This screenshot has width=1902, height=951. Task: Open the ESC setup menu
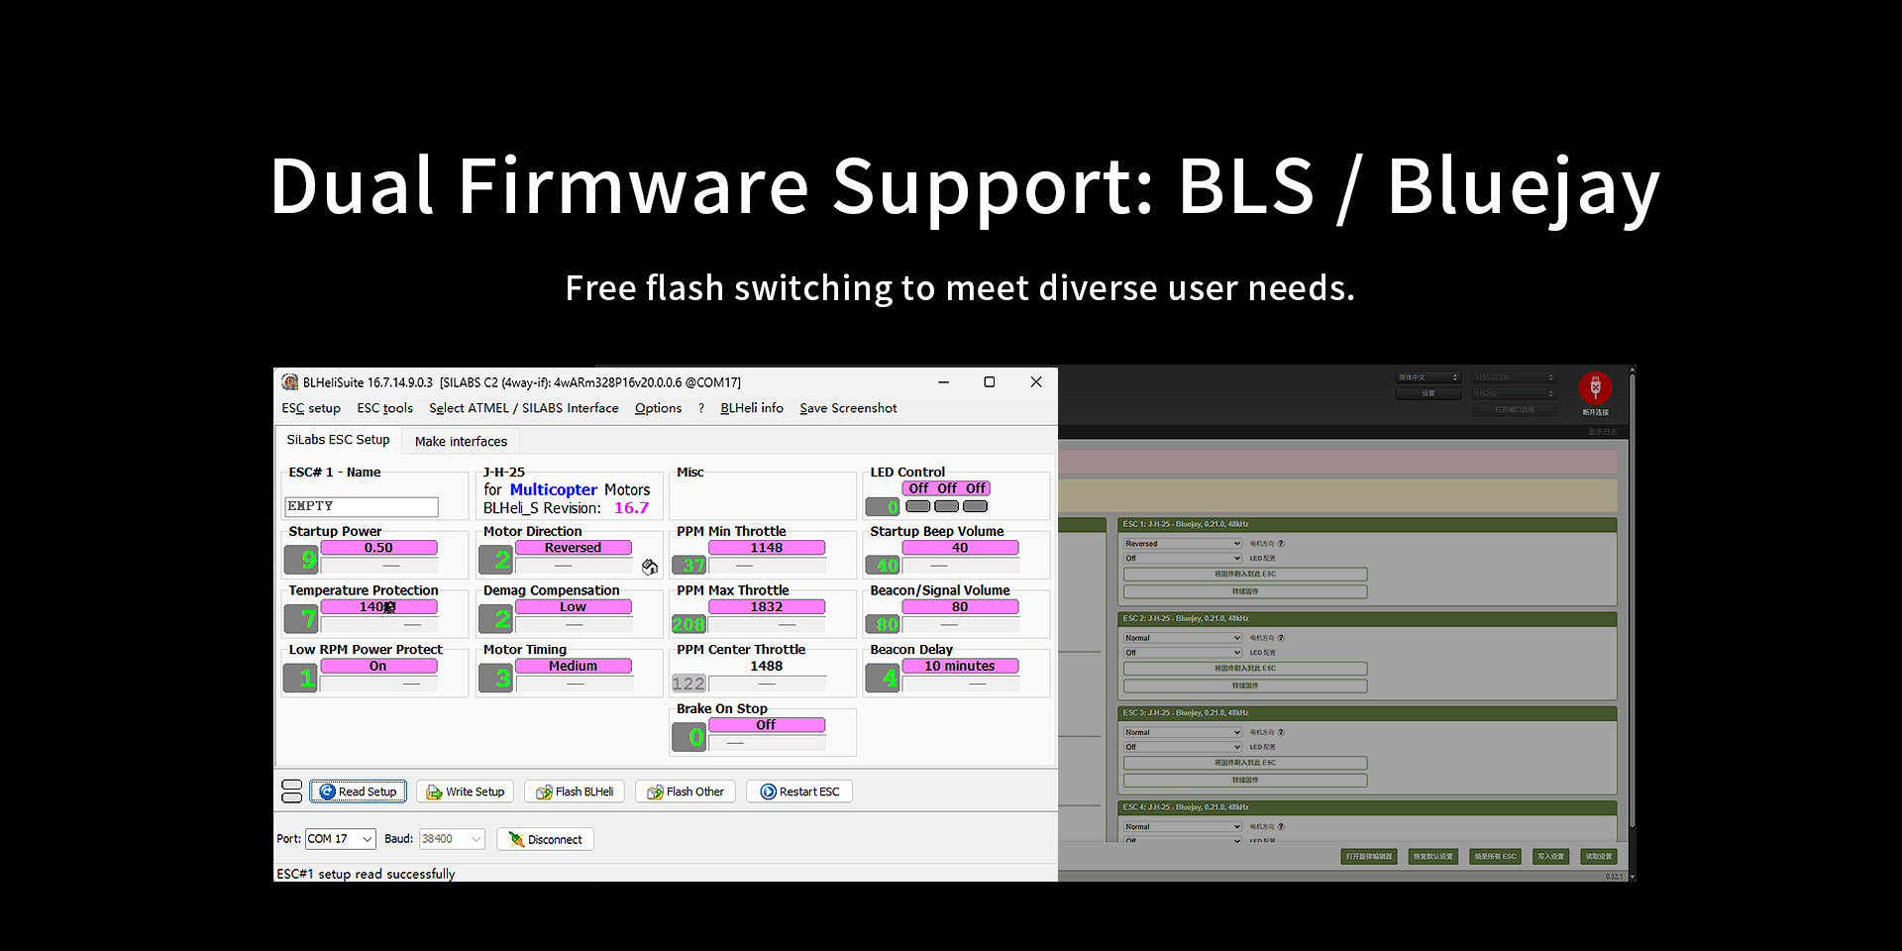(311, 408)
